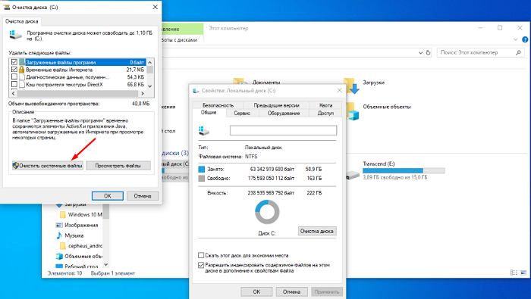Close the disk Properties dialog

click(339, 91)
